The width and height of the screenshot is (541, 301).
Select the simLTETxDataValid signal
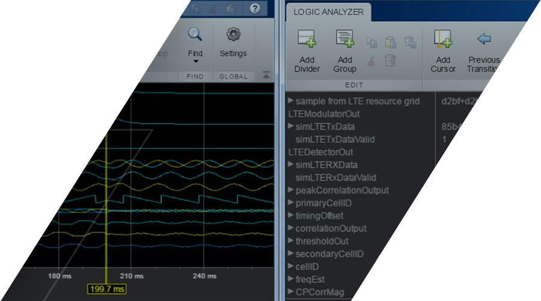pyautogui.click(x=335, y=139)
